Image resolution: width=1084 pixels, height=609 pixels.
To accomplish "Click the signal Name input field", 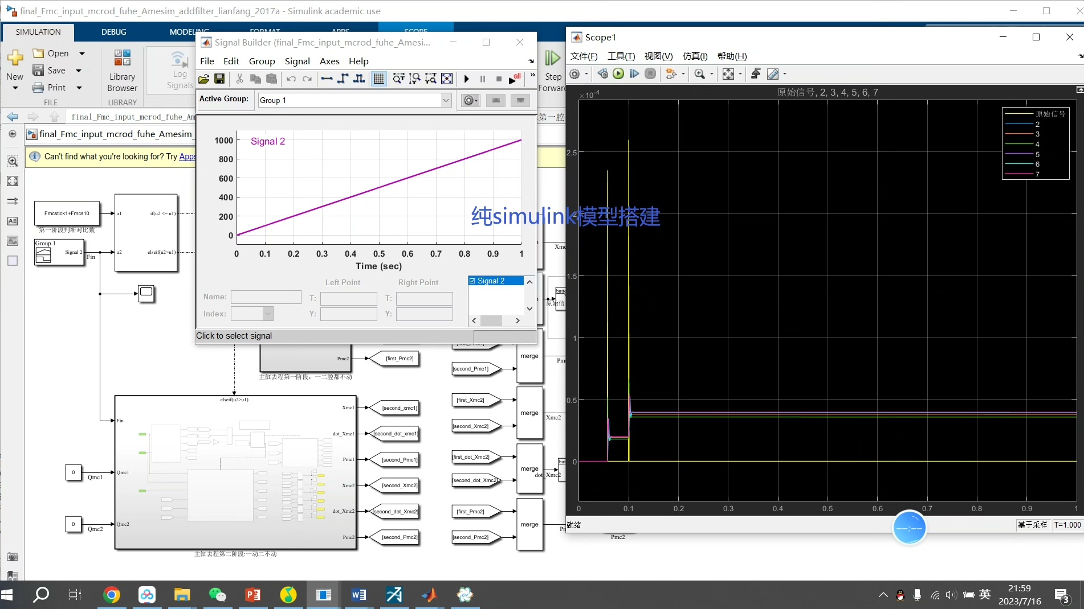I will [x=266, y=297].
